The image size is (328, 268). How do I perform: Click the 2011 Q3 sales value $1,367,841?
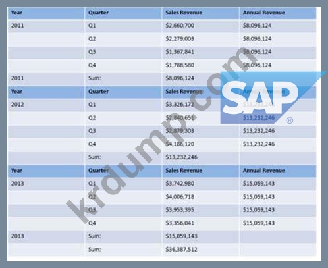click(x=180, y=52)
